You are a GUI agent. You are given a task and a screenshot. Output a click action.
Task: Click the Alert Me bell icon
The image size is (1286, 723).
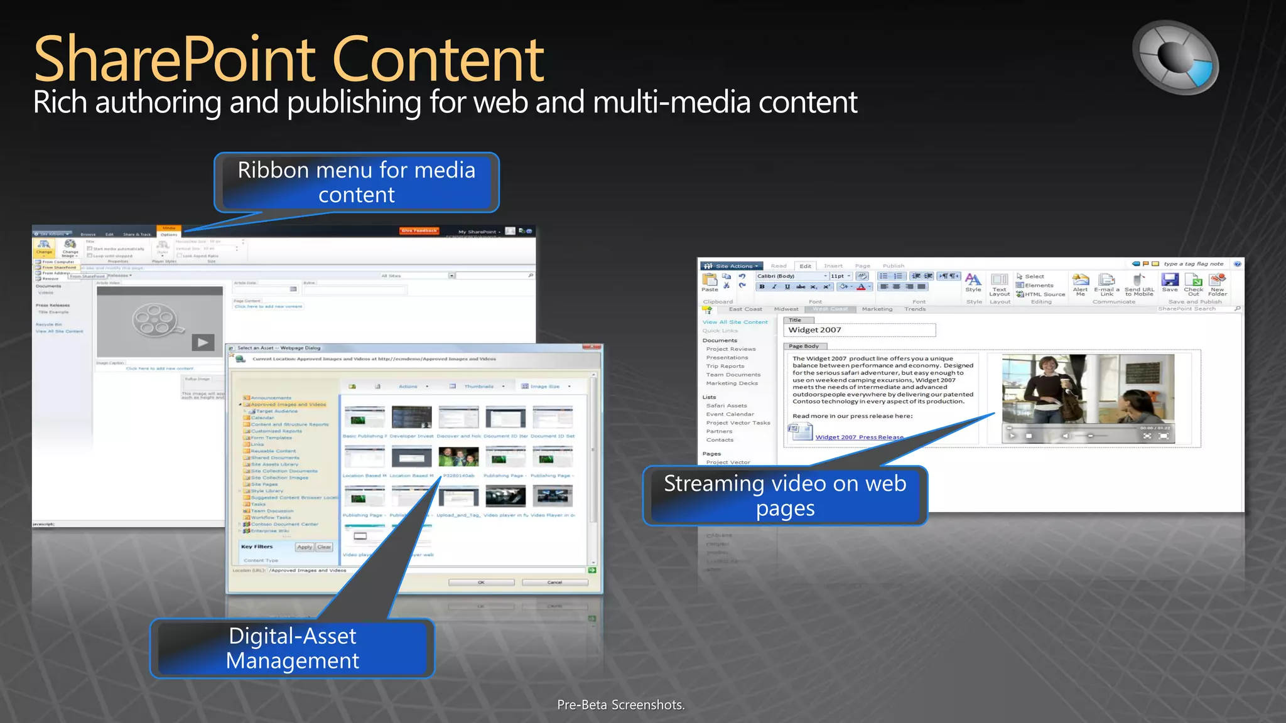[1080, 280]
